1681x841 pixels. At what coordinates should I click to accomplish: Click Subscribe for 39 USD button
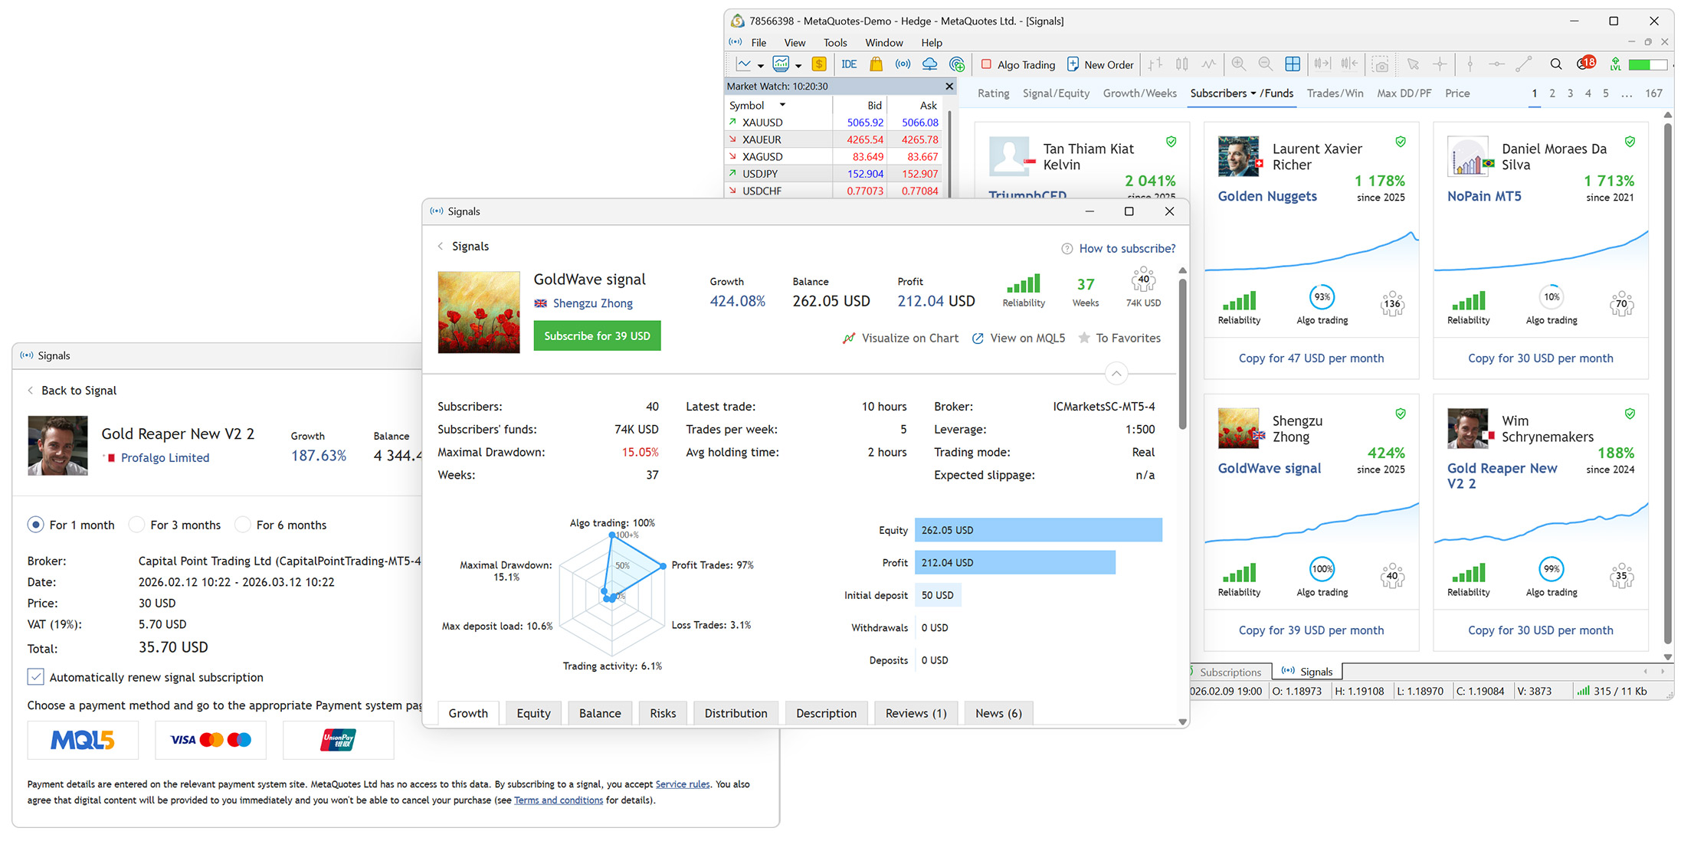coord(597,335)
